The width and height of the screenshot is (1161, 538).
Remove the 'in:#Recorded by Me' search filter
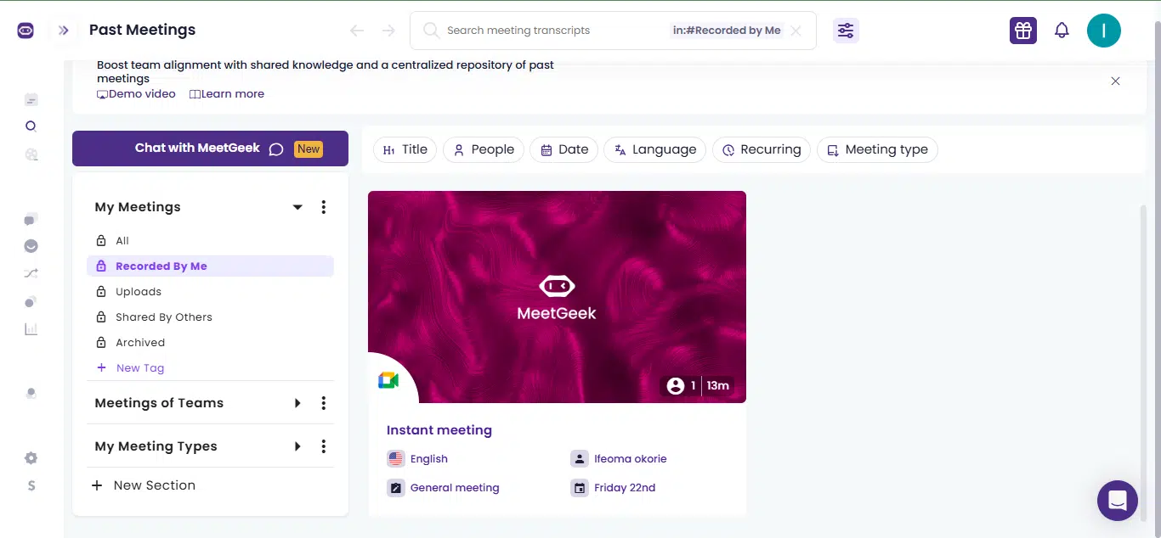[796, 31]
